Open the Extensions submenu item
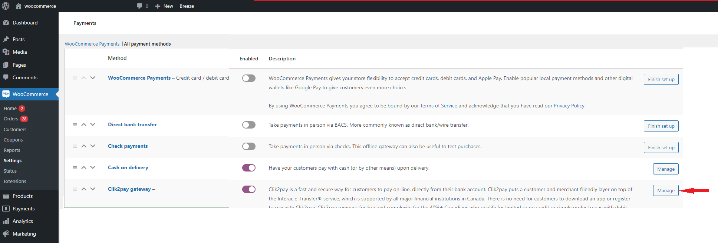 [15, 181]
